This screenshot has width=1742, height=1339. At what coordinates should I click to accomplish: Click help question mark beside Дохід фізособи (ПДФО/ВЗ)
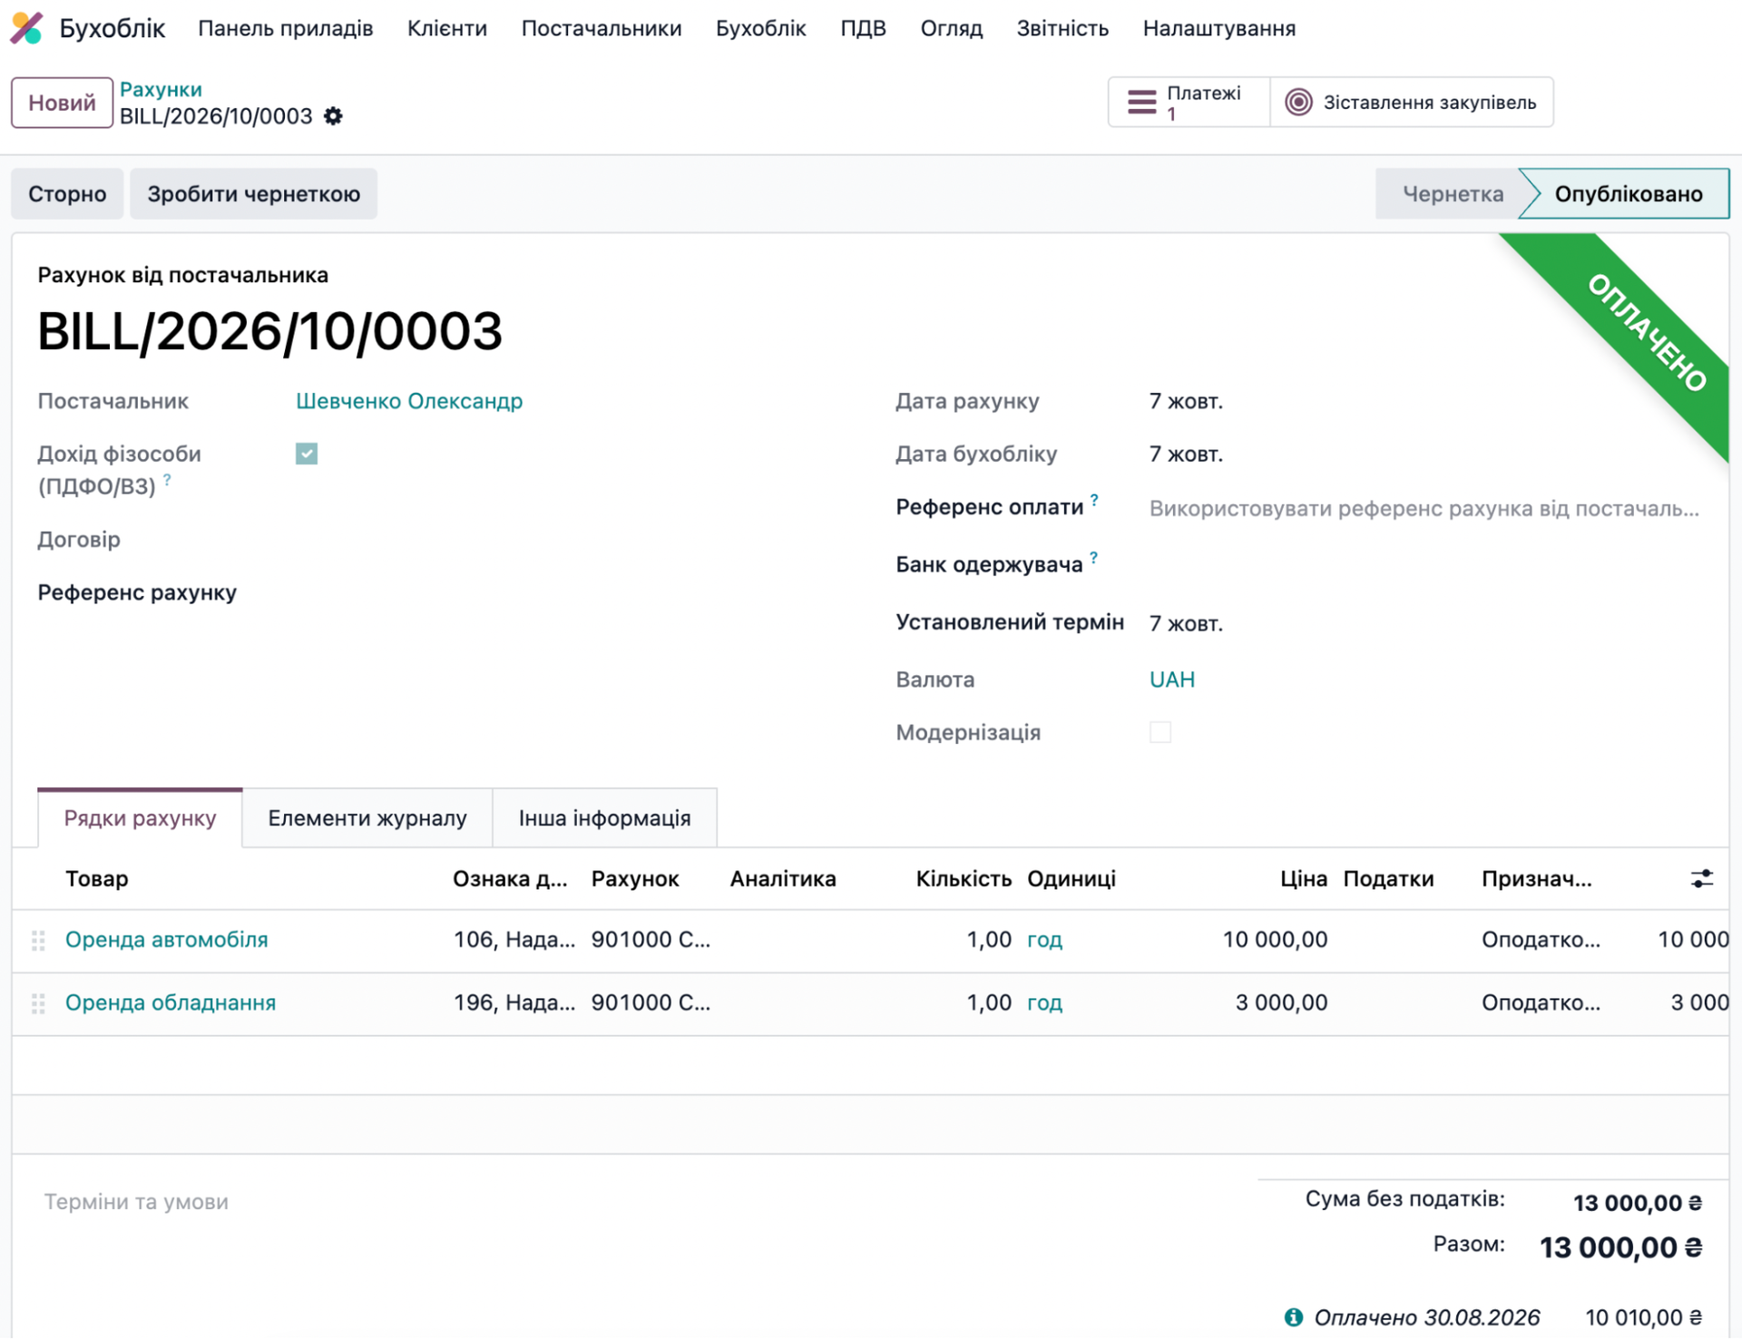[167, 480]
